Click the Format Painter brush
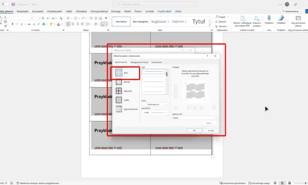The height and width of the screenshot is (185, 308). tap(5, 26)
